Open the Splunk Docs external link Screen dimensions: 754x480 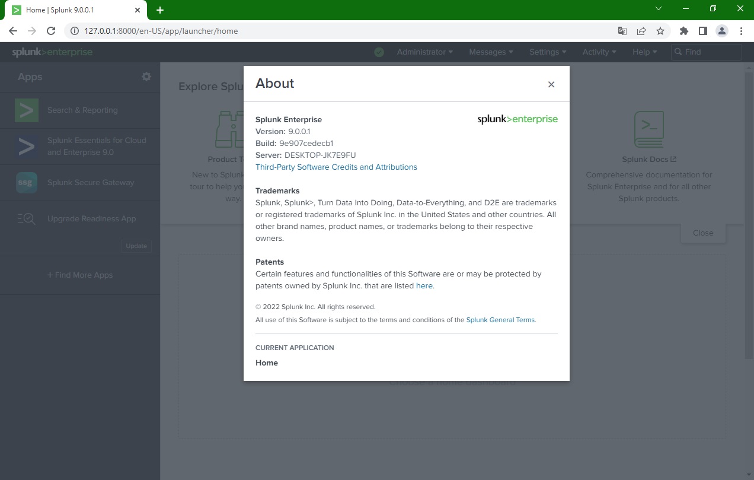(649, 159)
